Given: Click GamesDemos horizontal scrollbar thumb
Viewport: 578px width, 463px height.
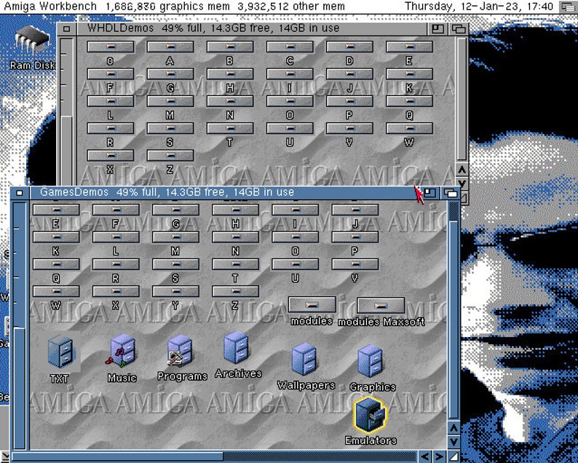Looking at the screenshot, I should click(118, 456).
